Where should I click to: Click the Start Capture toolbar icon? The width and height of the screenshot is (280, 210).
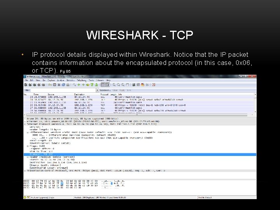point(35,85)
